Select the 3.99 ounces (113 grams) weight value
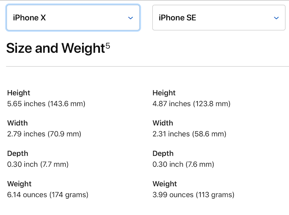Viewport: 289px width, 215px height. (193, 194)
